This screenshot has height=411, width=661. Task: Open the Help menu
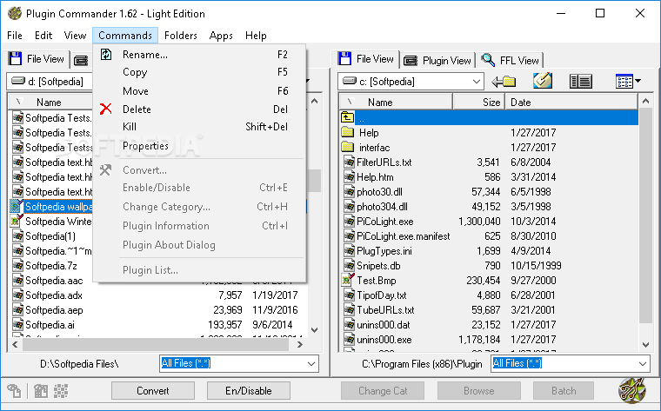(256, 36)
